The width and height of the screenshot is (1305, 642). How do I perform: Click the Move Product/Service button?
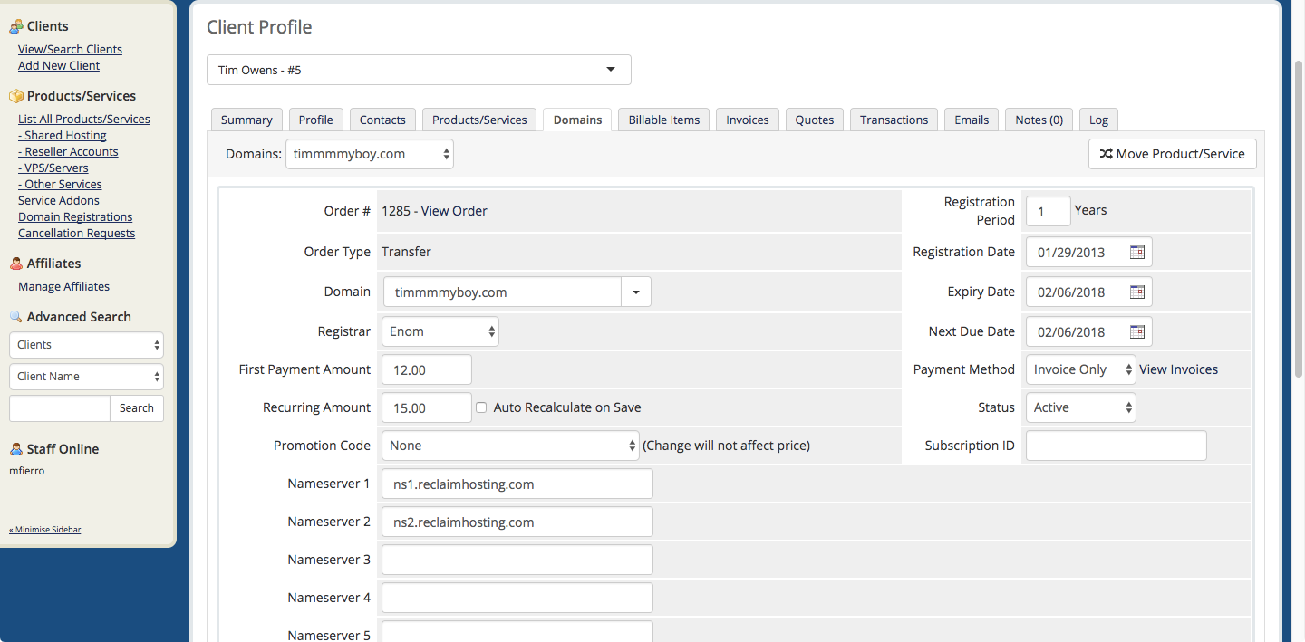(1173, 154)
